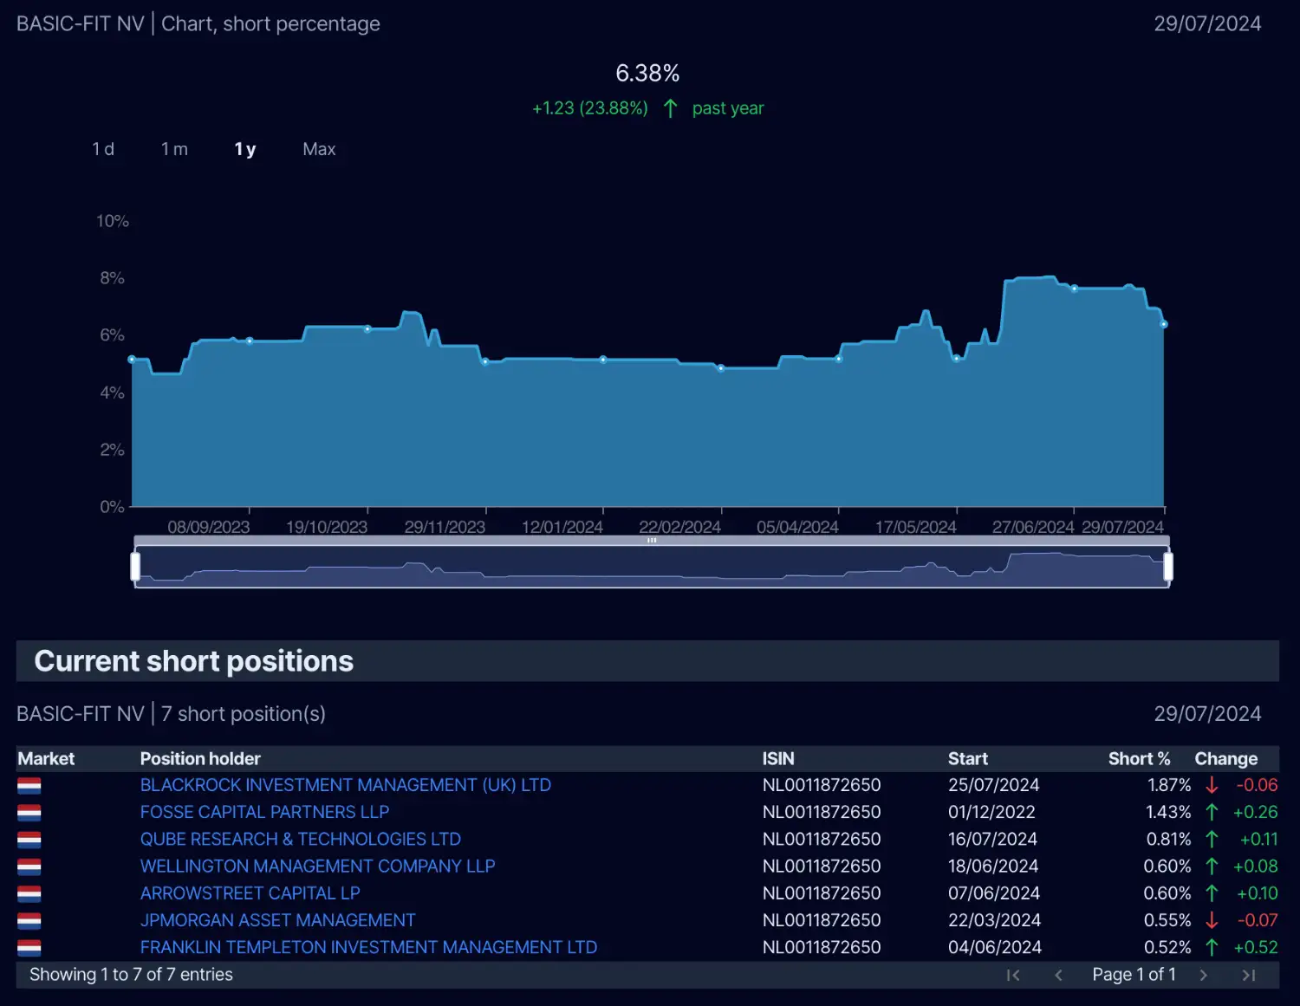
Task: Click the Netherlands flag in Fosse Capital row
Action: tap(29, 813)
